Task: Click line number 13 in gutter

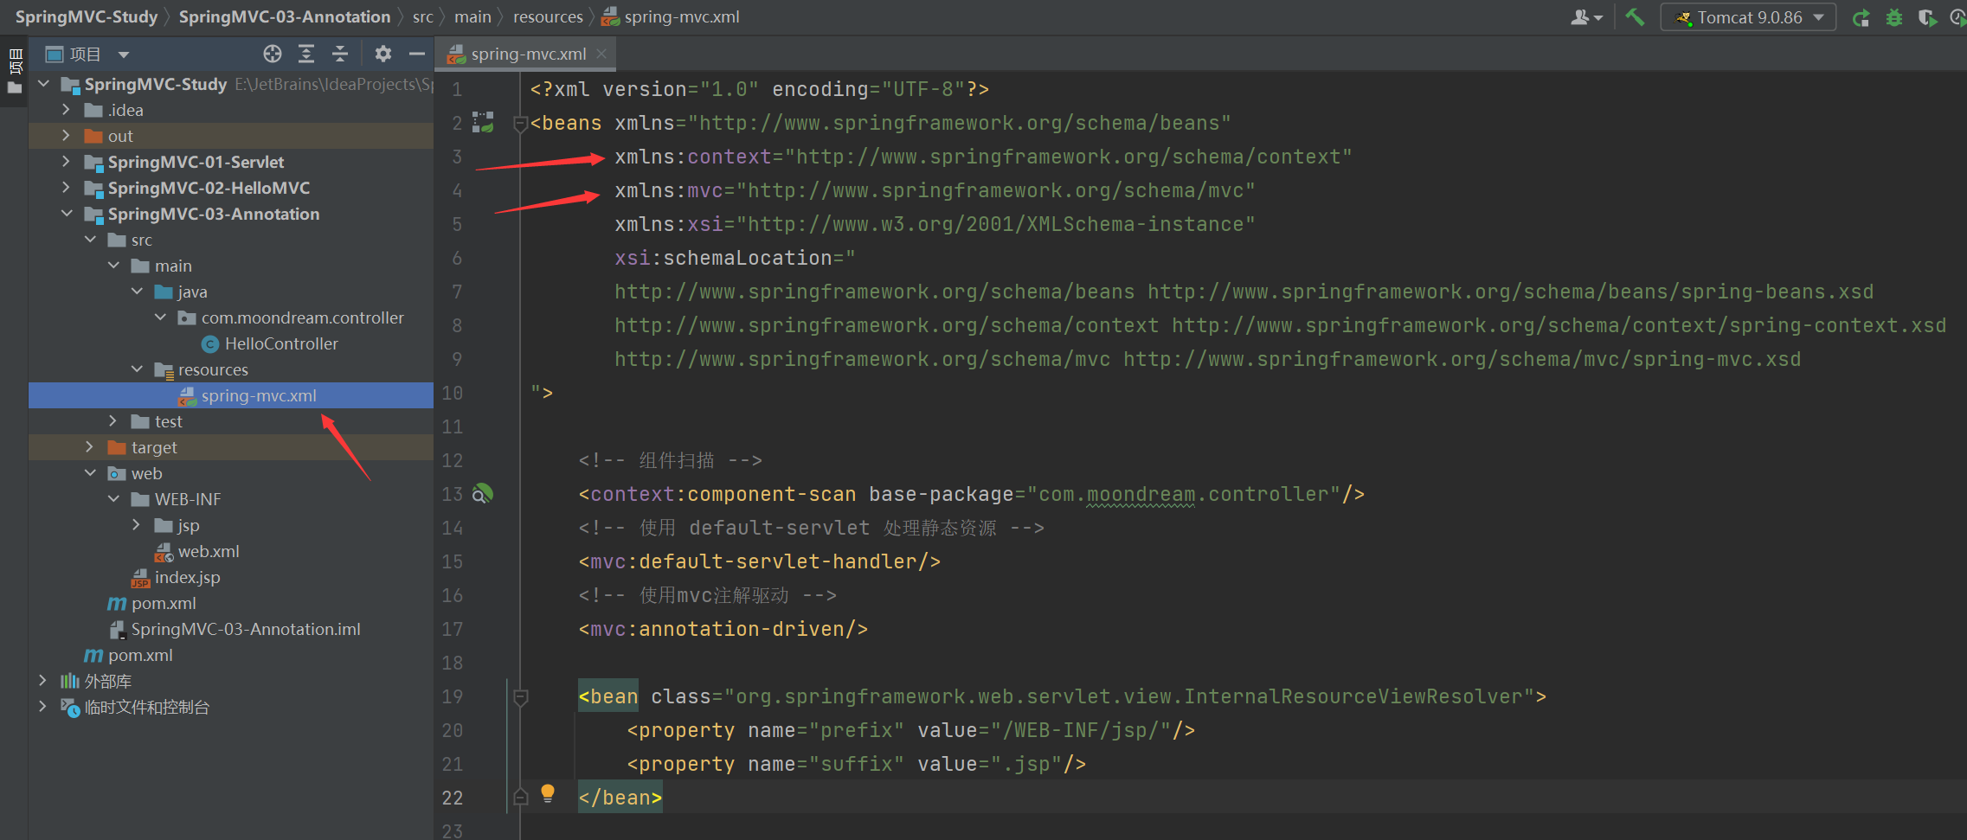Action: [x=453, y=494]
